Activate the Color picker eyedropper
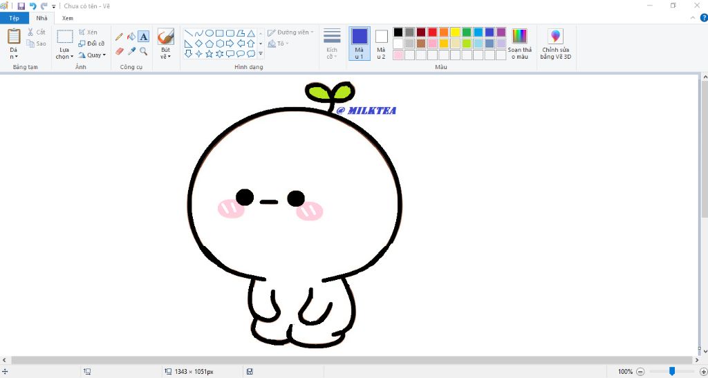The image size is (708, 378). coord(131,51)
